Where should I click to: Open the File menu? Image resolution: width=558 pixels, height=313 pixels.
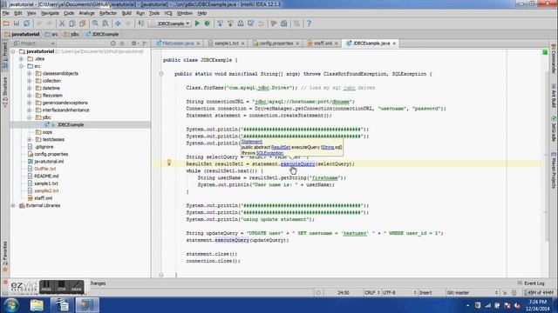tap(6, 13)
